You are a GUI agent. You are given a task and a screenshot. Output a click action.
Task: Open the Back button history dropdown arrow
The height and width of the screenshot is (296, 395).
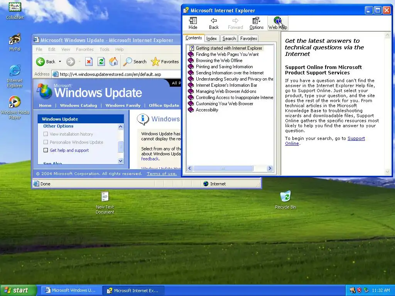pos(60,62)
